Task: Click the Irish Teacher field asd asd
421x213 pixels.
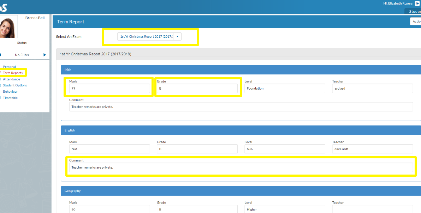Action: 372,89
